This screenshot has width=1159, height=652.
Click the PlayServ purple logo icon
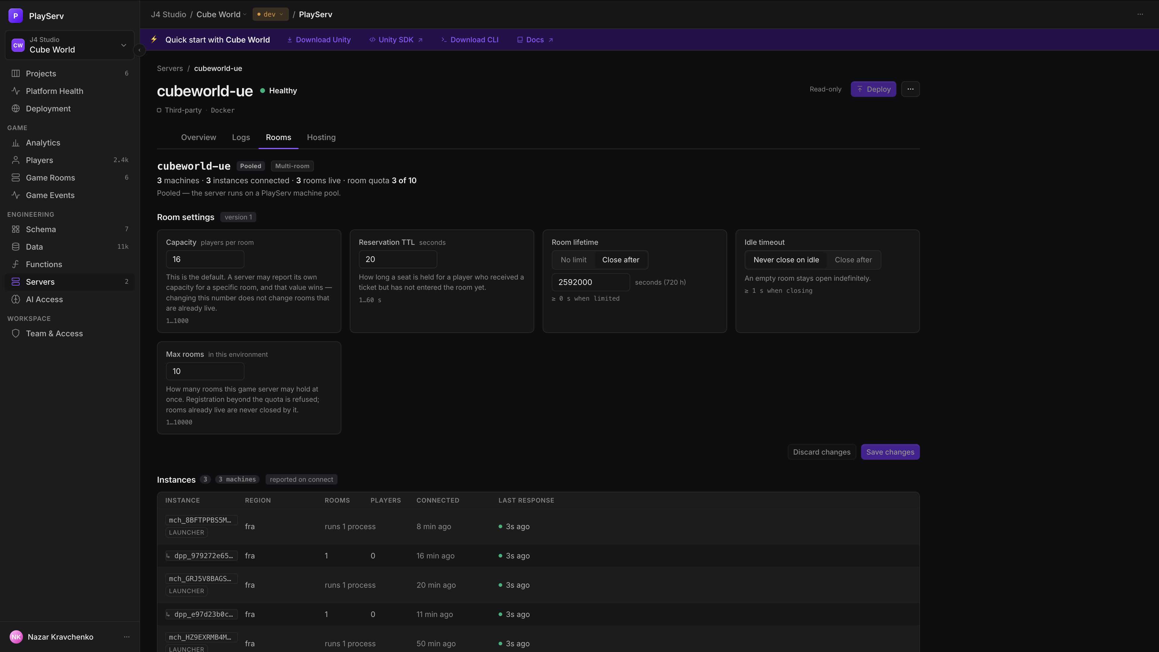(x=16, y=16)
